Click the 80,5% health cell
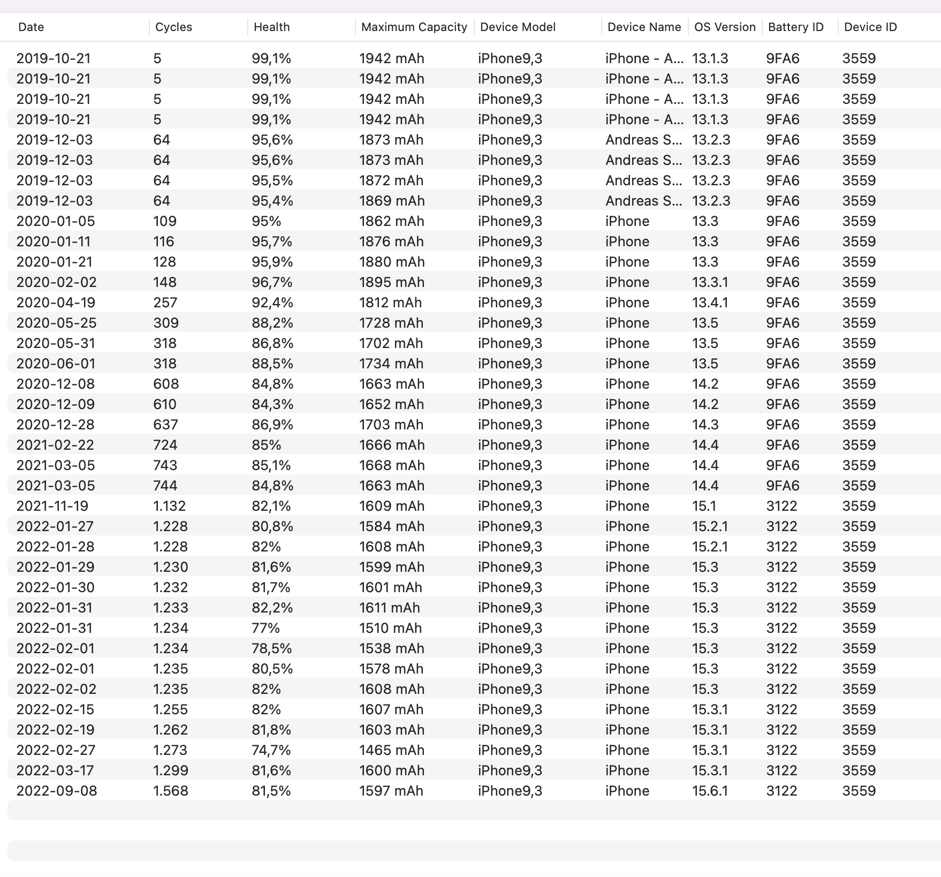Screen dimensions: 941x877 (x=272, y=669)
